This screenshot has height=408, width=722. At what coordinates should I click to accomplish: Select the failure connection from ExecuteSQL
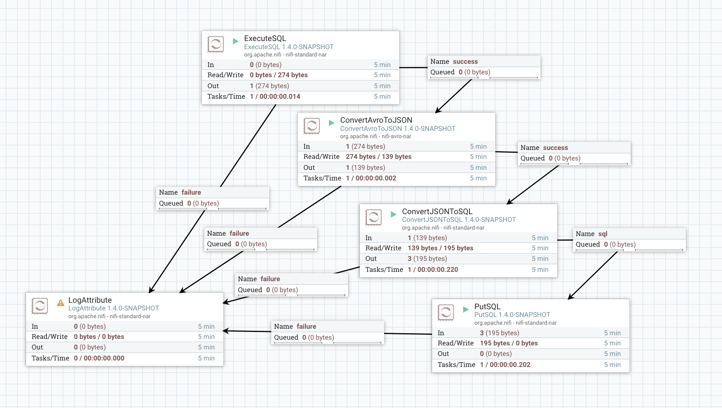pos(213,198)
